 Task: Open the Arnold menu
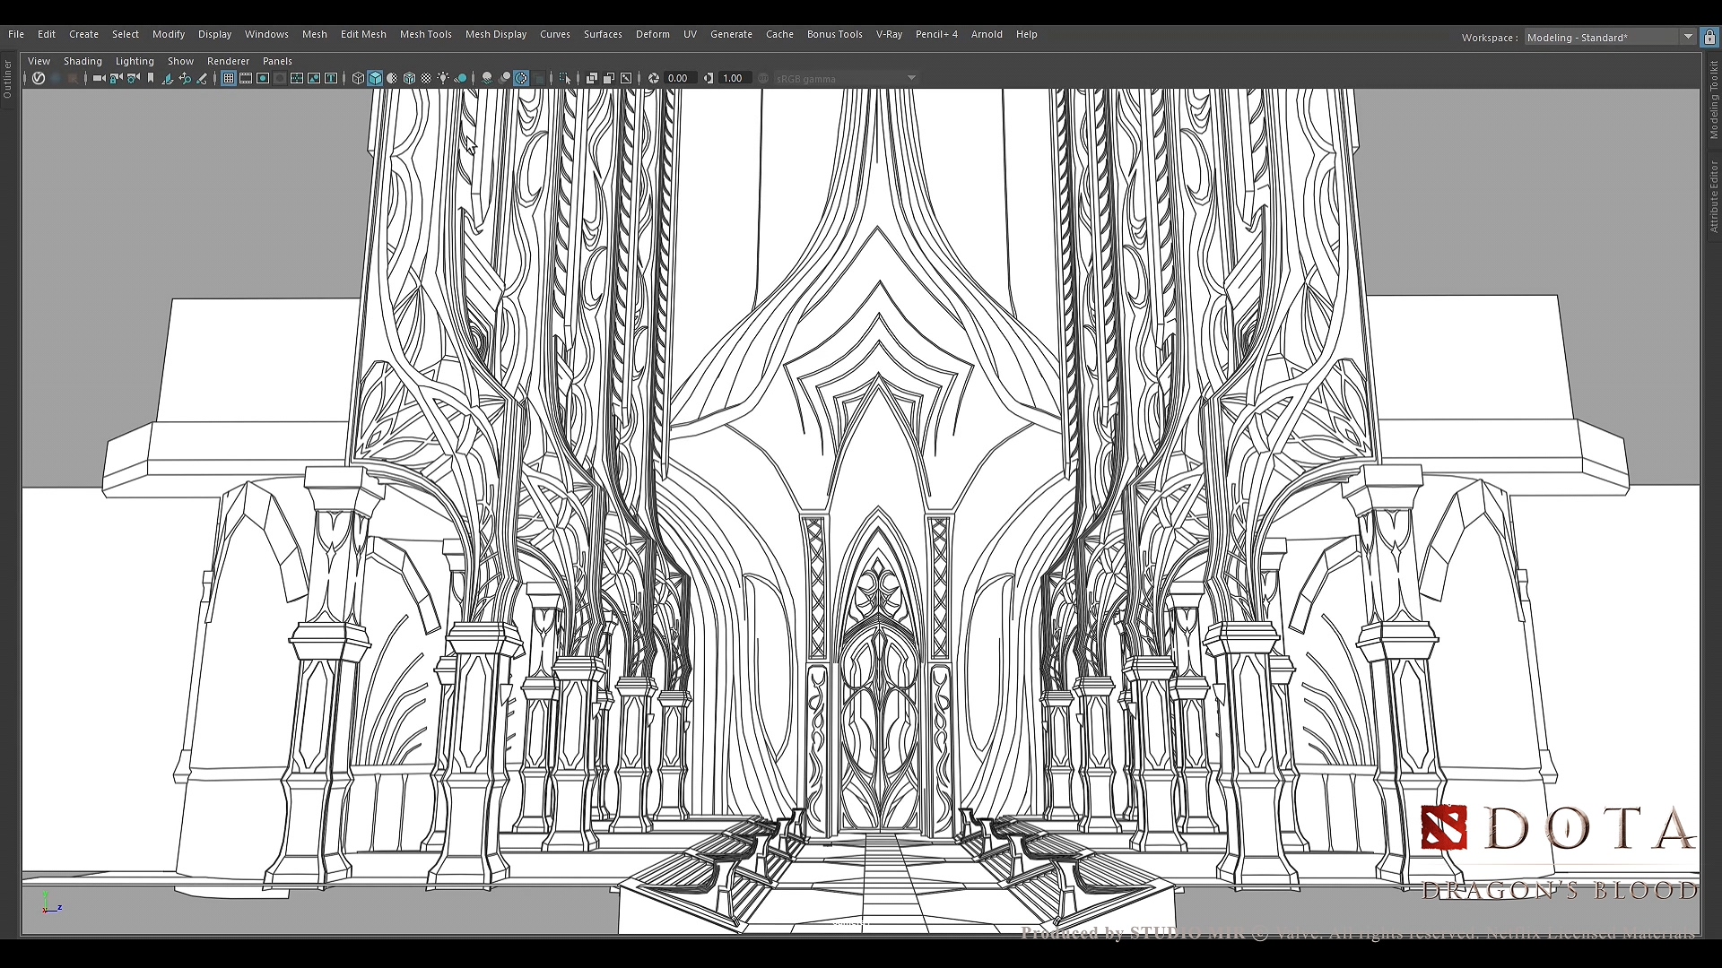point(987,34)
